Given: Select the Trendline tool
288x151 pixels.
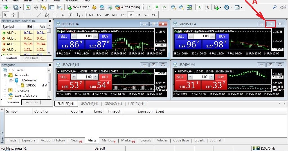Looking at the screenshot, I should click(39, 15).
